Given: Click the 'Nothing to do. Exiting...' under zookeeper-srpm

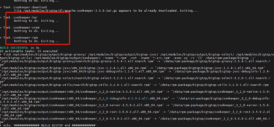Looking at the screenshot, I should click(36, 31).
